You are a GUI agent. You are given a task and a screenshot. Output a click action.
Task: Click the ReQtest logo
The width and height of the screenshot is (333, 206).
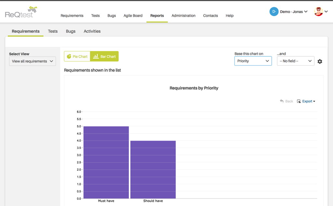click(21, 12)
